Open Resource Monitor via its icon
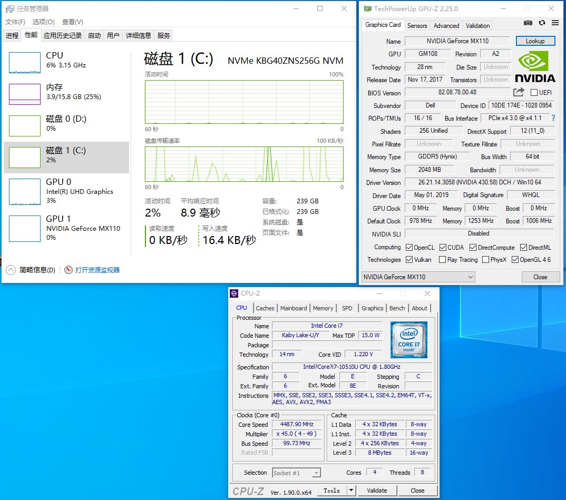This screenshot has height=500, width=566. tap(69, 270)
